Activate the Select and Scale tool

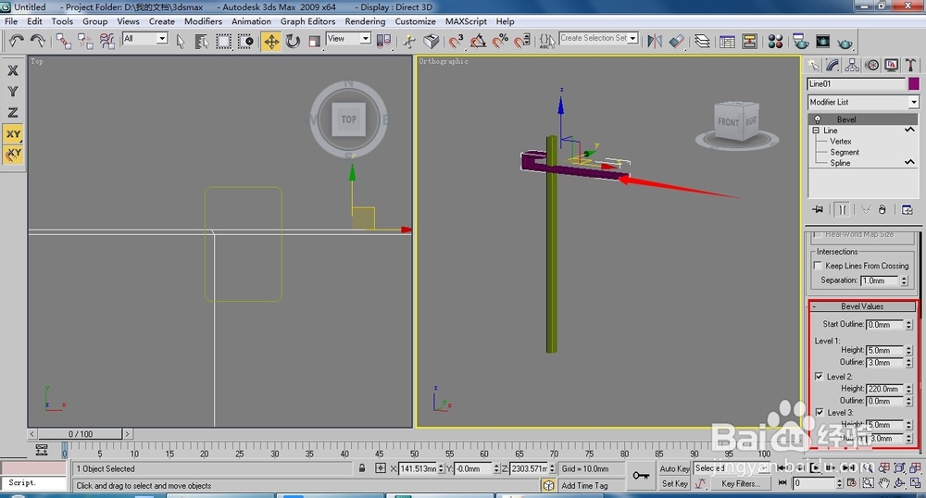[314, 41]
